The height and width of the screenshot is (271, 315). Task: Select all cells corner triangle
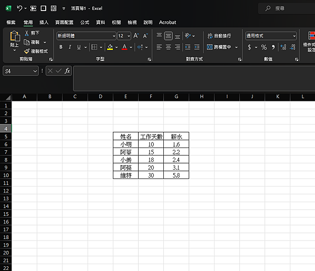8,98
